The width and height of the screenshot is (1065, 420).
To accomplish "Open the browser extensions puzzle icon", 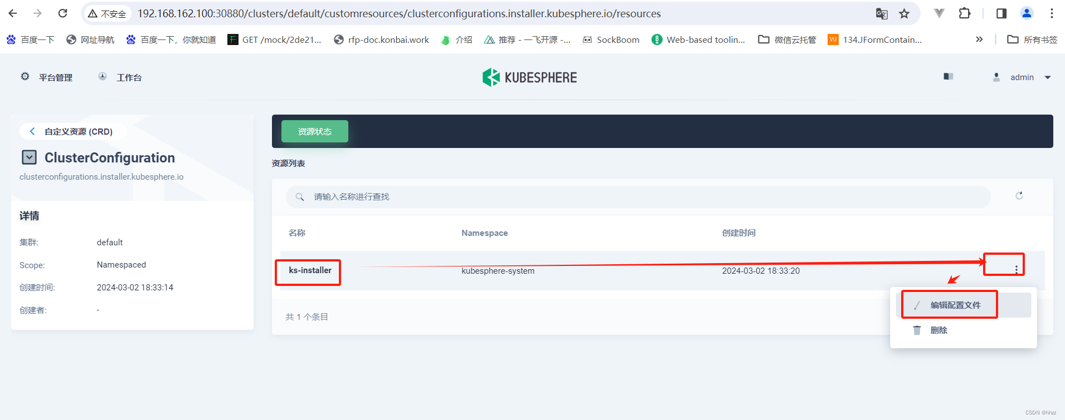I will tap(965, 13).
